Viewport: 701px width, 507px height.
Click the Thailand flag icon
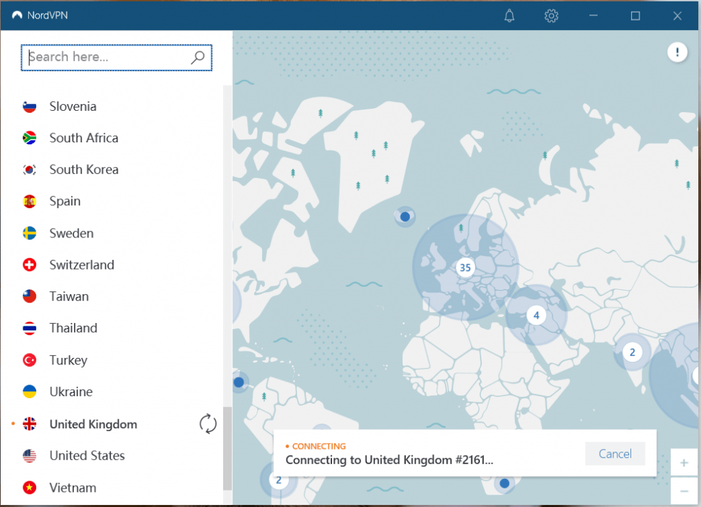click(29, 328)
